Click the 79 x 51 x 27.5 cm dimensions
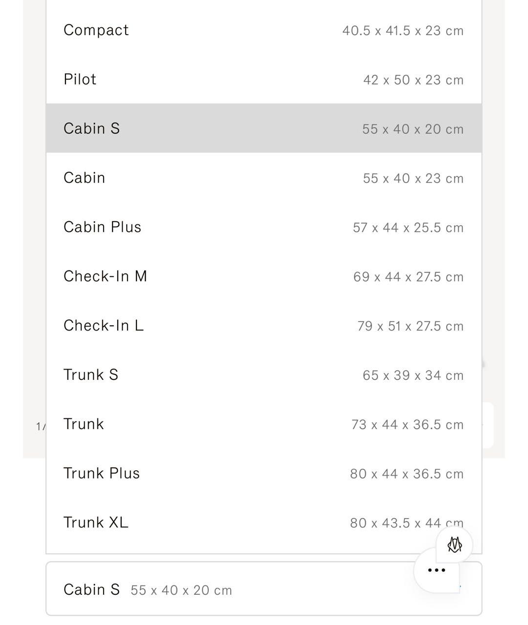The image size is (528, 625). 410,326
